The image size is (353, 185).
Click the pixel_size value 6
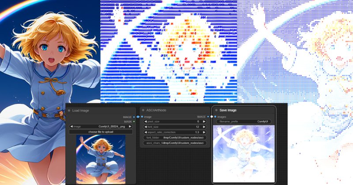coord(198,121)
